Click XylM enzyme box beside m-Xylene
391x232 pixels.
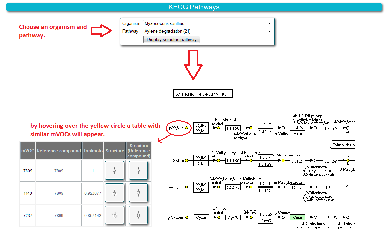pos(201,184)
